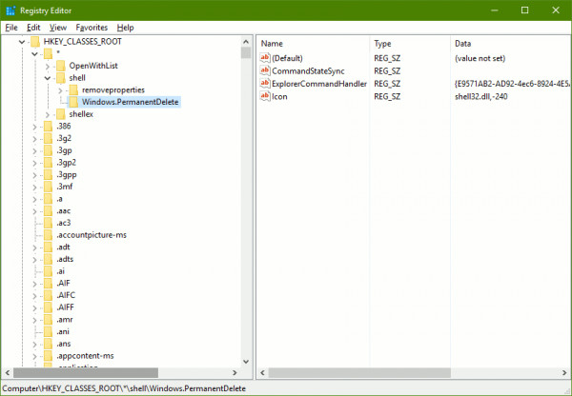Click the ExplorerCommandHandler value's string icon

pos(265,84)
